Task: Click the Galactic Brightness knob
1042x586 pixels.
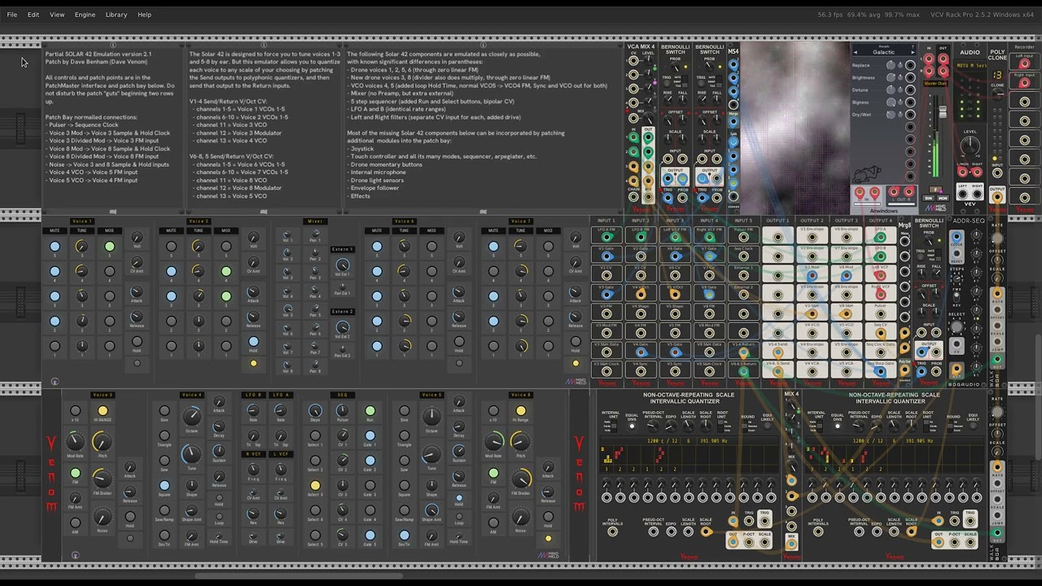Action: 891,77
